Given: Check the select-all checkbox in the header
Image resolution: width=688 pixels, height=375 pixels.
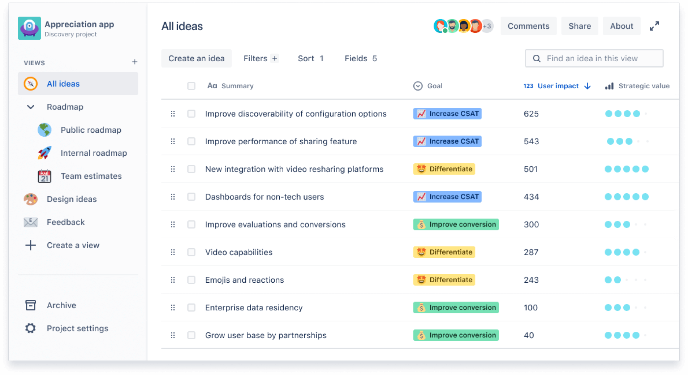Looking at the screenshot, I should click(191, 86).
